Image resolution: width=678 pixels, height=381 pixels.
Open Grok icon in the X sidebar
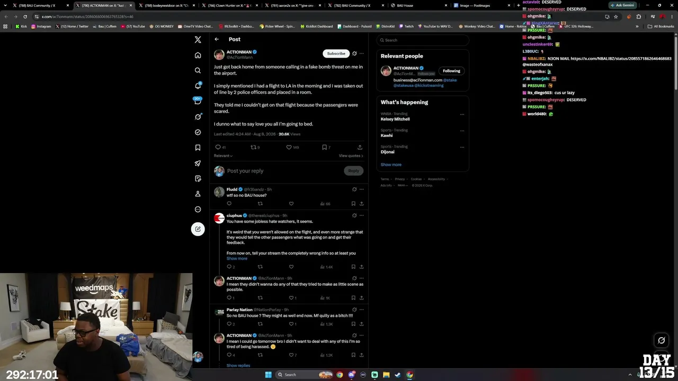pyautogui.click(x=198, y=116)
